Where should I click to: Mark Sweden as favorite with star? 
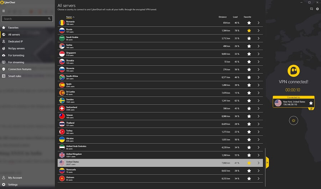click(x=249, y=101)
